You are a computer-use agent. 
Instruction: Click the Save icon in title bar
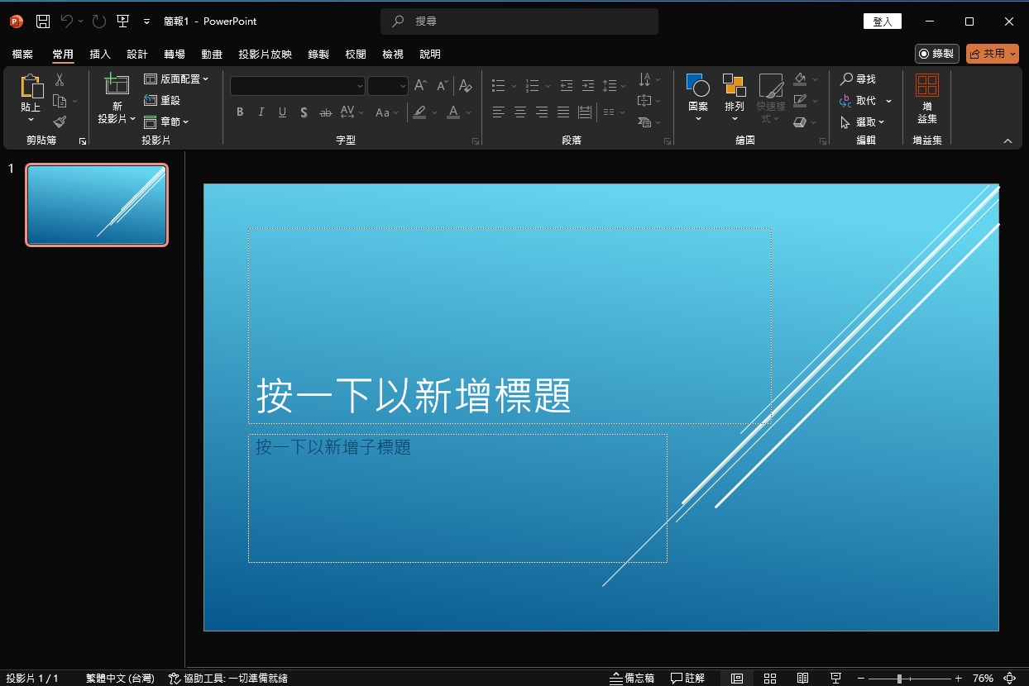[x=43, y=21]
